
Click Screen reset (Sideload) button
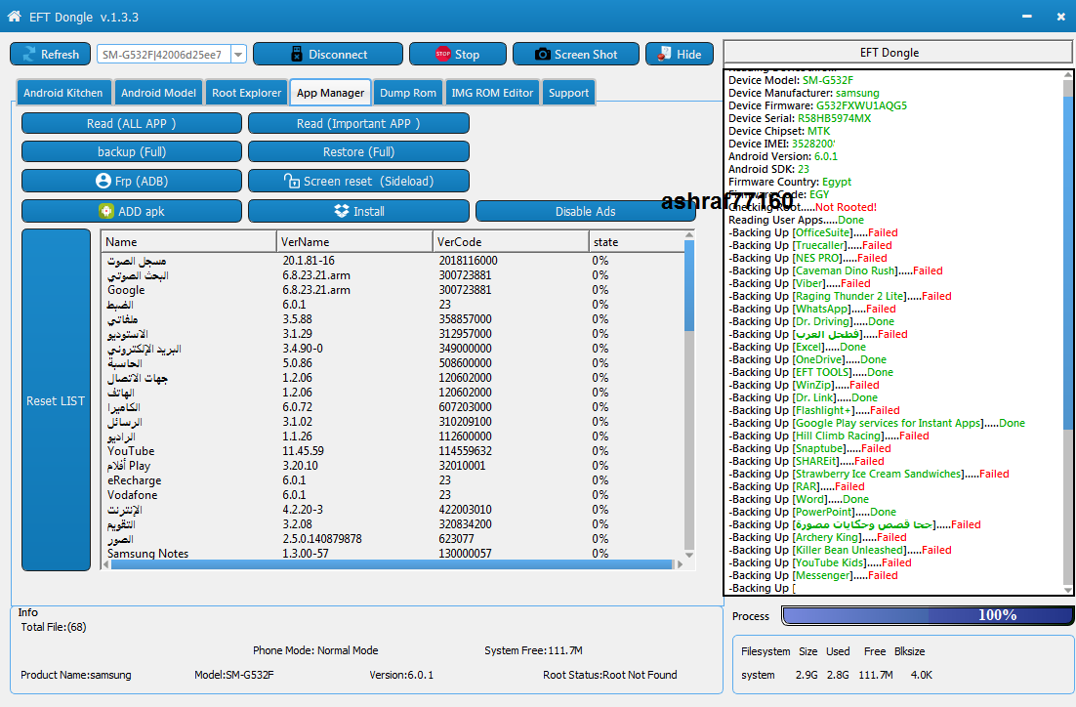[x=358, y=182]
